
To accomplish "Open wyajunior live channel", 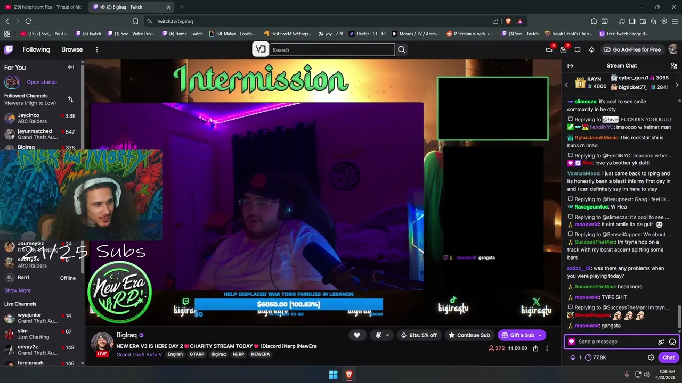I will 40,318.
